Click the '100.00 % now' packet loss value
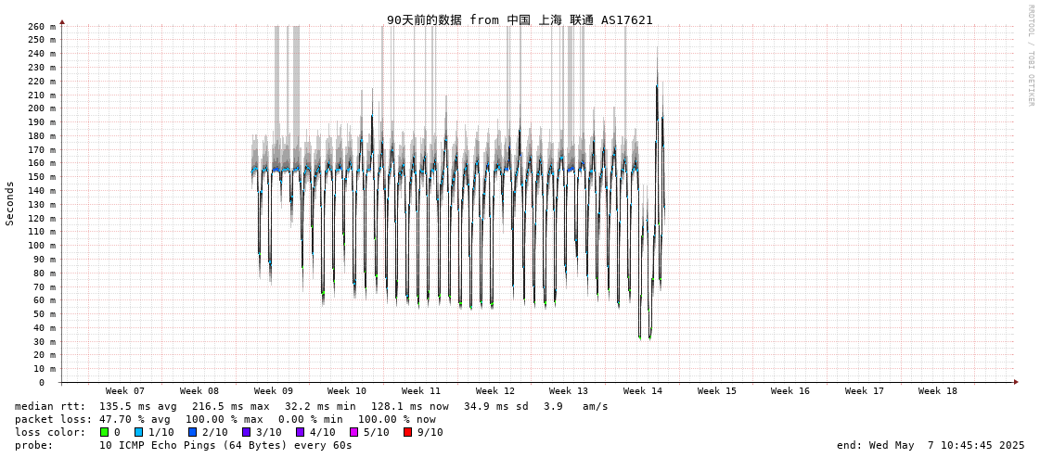 tap(397, 420)
